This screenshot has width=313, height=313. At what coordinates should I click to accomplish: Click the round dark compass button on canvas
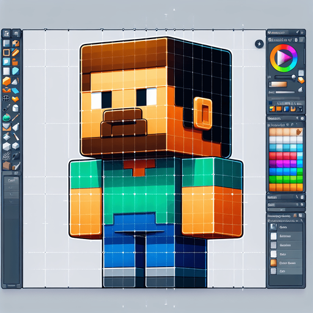point(259,44)
